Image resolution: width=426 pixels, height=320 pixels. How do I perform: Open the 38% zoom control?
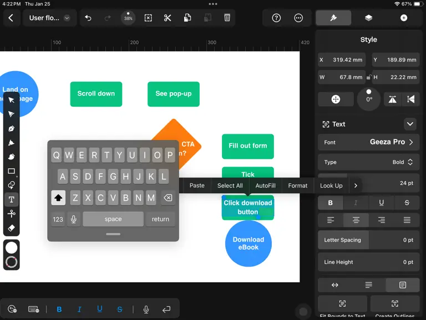point(128,18)
